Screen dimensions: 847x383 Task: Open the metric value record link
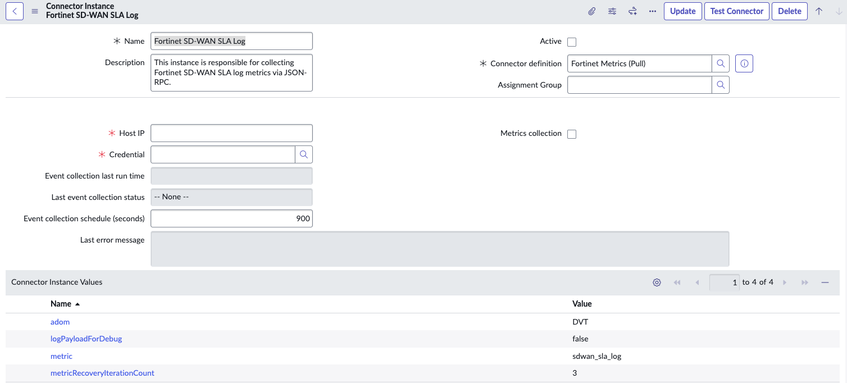(x=61, y=356)
